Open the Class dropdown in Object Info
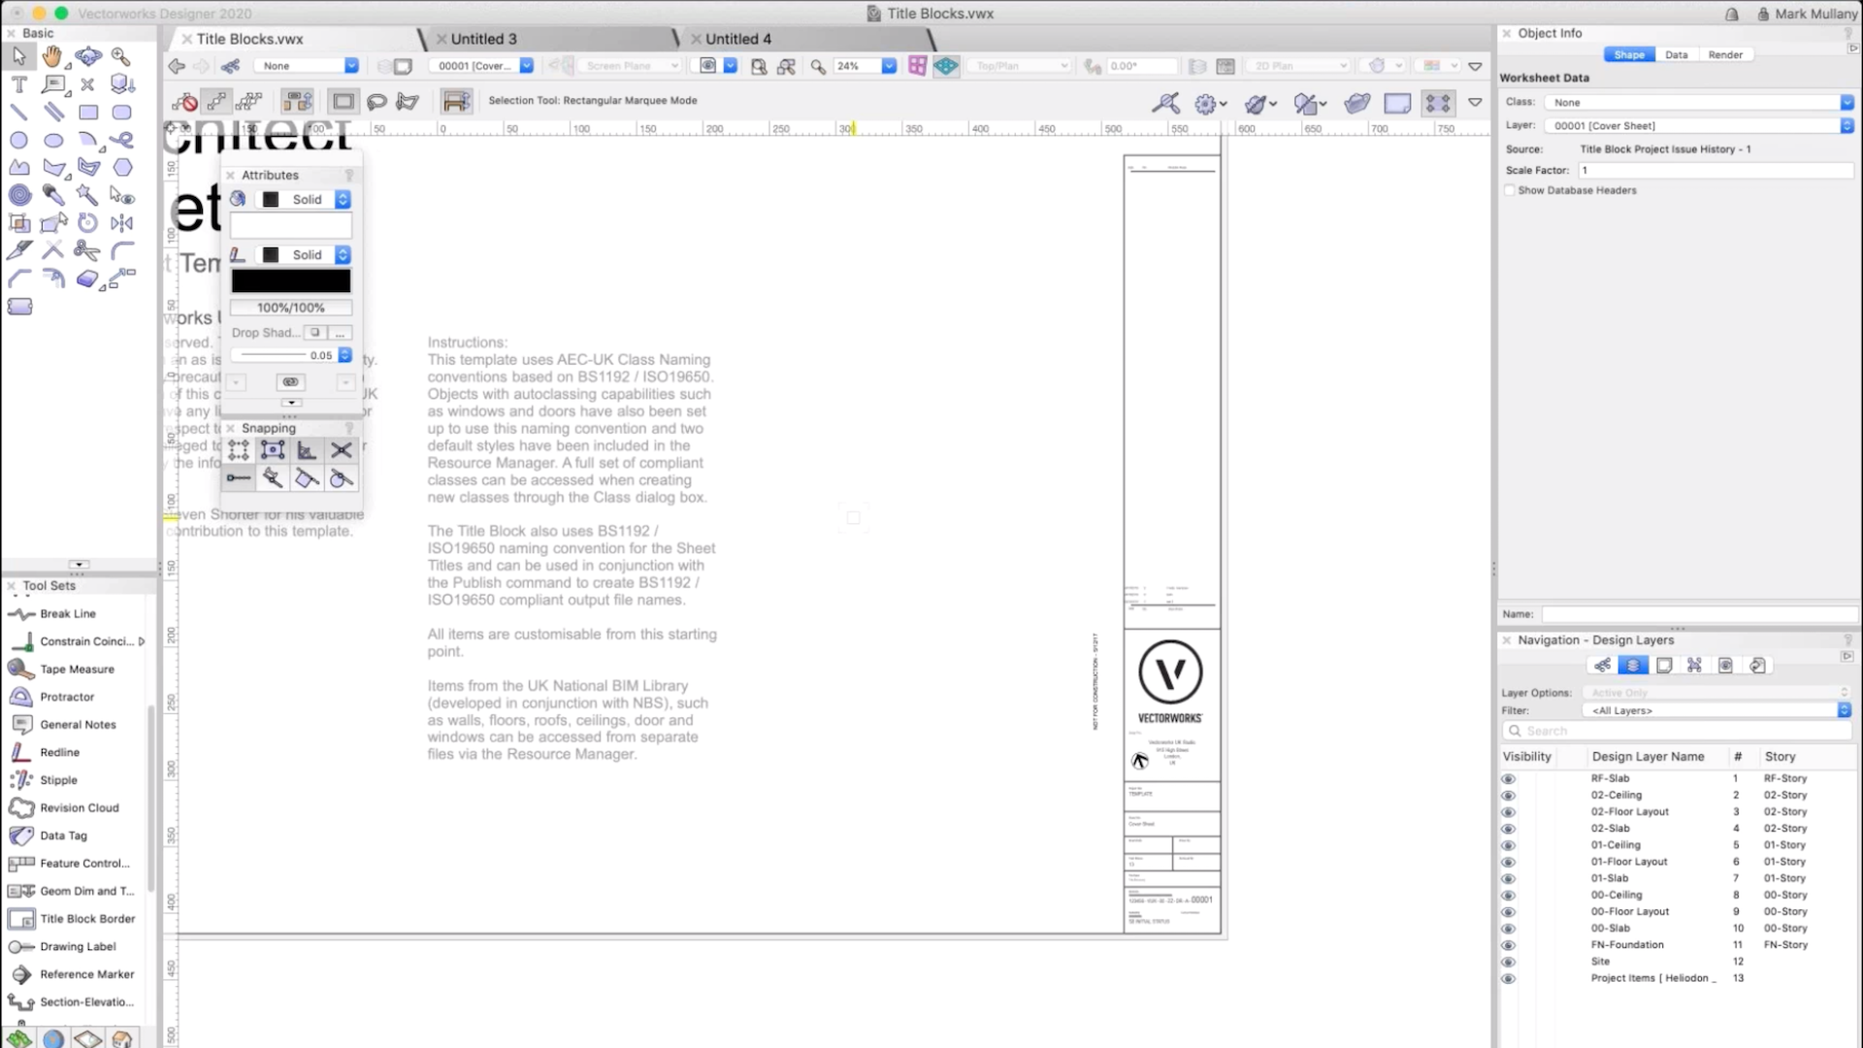1863x1048 pixels. [x=1699, y=102]
